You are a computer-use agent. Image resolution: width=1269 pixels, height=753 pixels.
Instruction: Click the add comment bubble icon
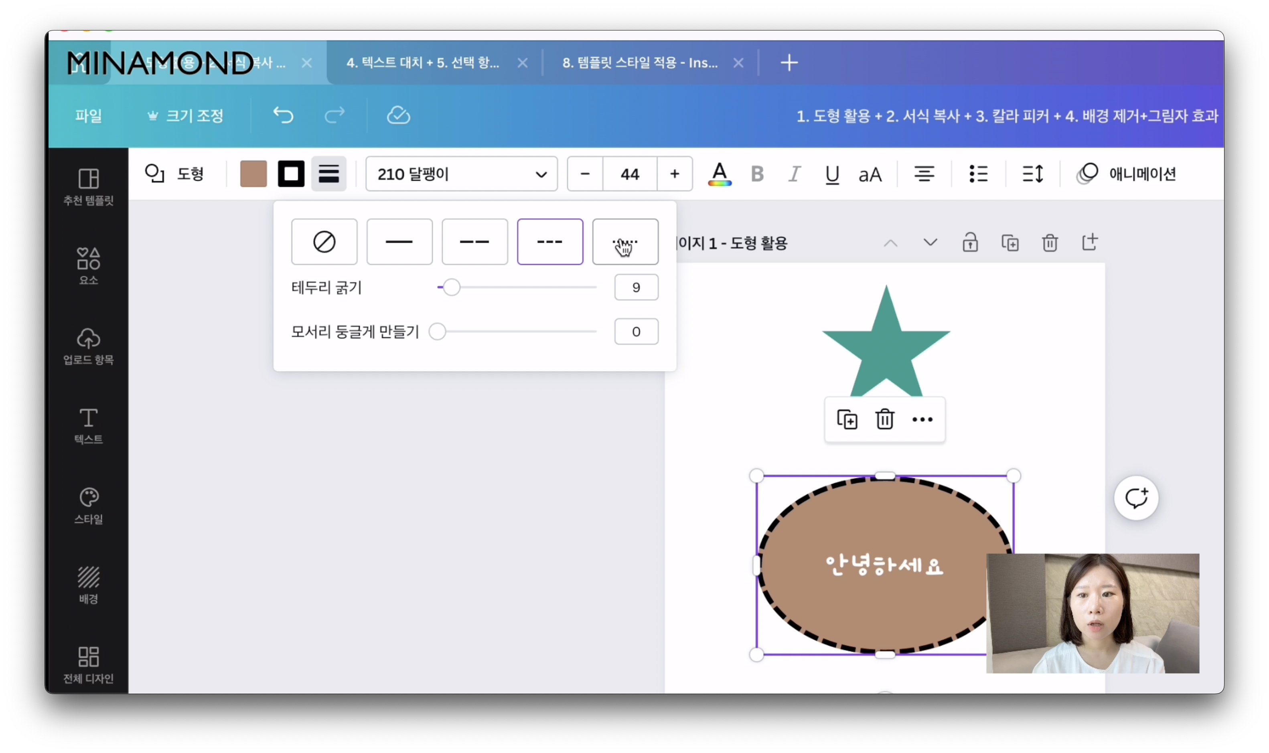[x=1136, y=498]
